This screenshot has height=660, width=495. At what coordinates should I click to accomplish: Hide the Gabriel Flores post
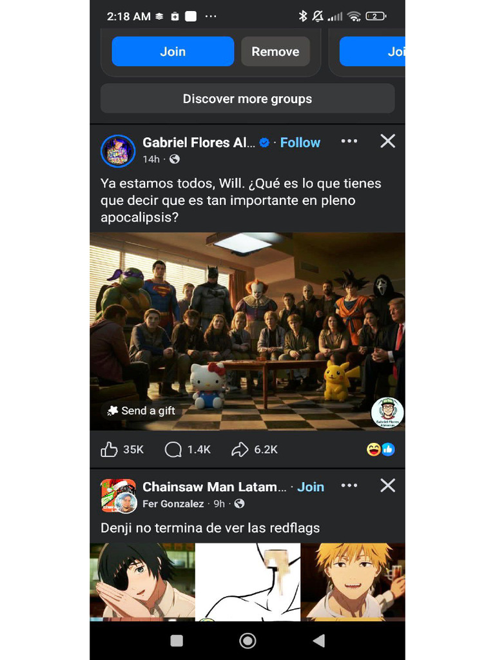(x=387, y=141)
